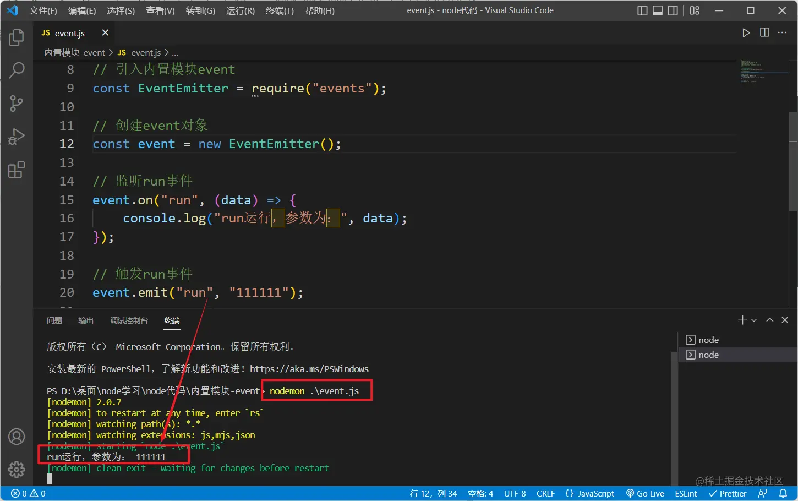Image resolution: width=798 pixels, height=501 pixels.
Task: Open the Run and Debug icon
Action: tap(16, 137)
